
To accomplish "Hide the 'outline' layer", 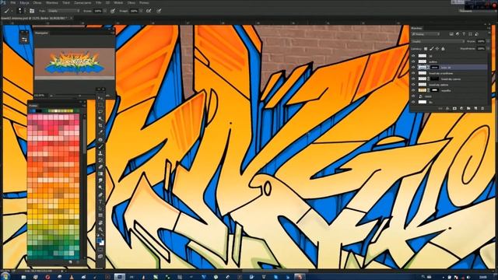I will point(413,61).
